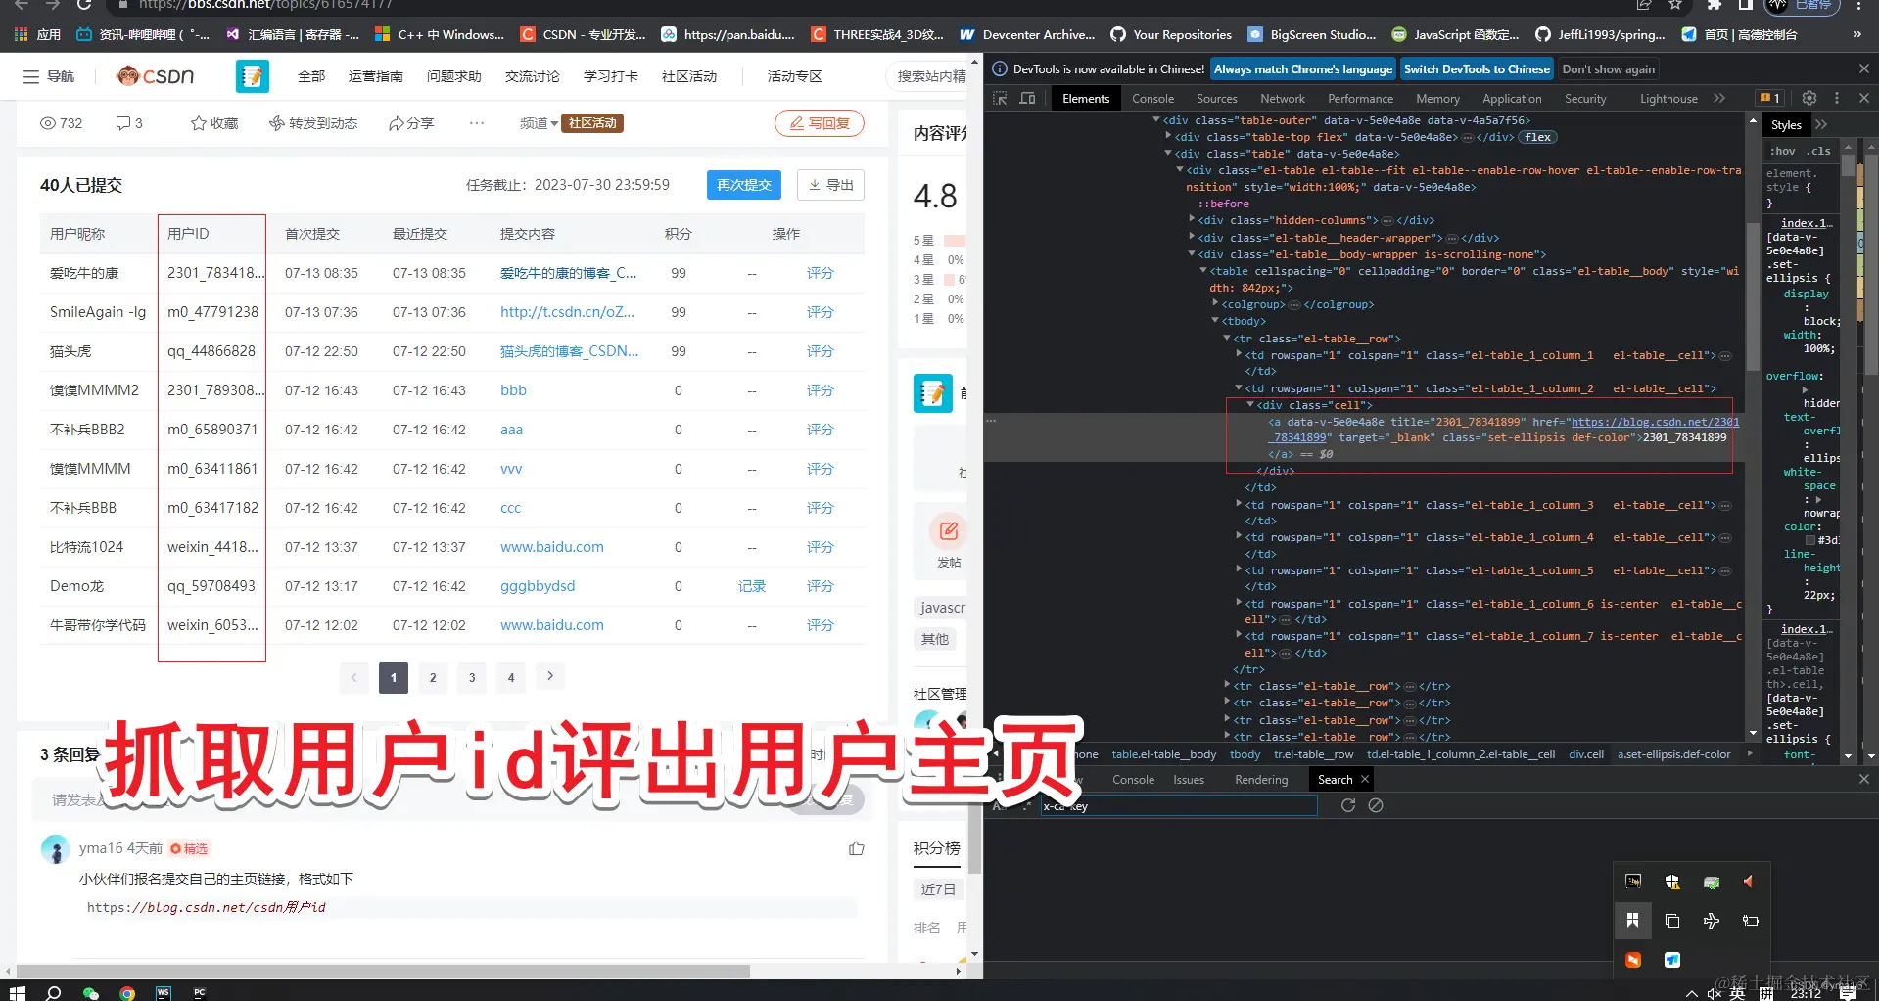The width and height of the screenshot is (1879, 1001).
Task: Click Don't show again button
Action: pos(1608,69)
